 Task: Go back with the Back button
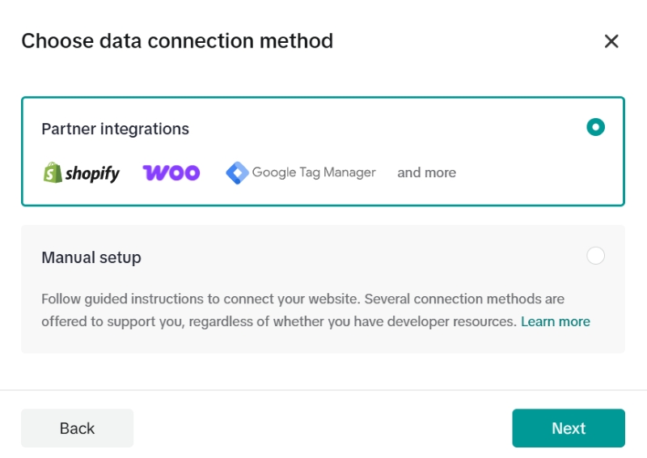coord(77,428)
